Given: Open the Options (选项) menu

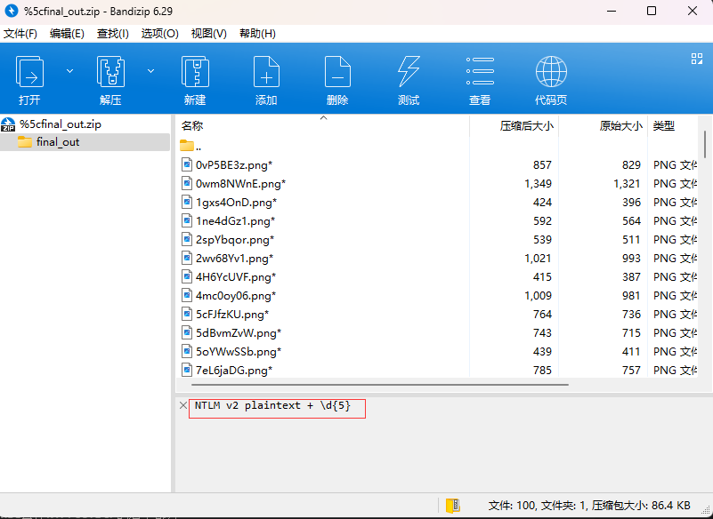Looking at the screenshot, I should pos(159,34).
